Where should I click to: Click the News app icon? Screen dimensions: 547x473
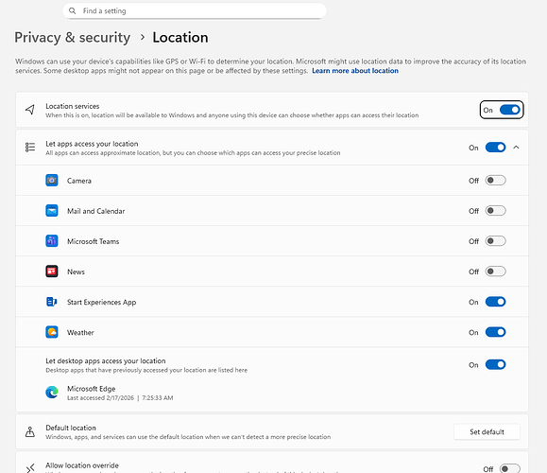(x=52, y=272)
